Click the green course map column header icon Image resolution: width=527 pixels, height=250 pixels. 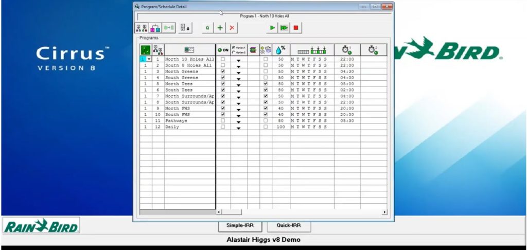pyautogui.click(x=146, y=50)
